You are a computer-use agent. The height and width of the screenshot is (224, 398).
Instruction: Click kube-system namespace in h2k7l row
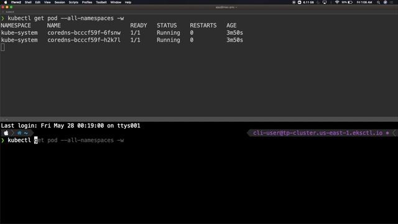19,40
